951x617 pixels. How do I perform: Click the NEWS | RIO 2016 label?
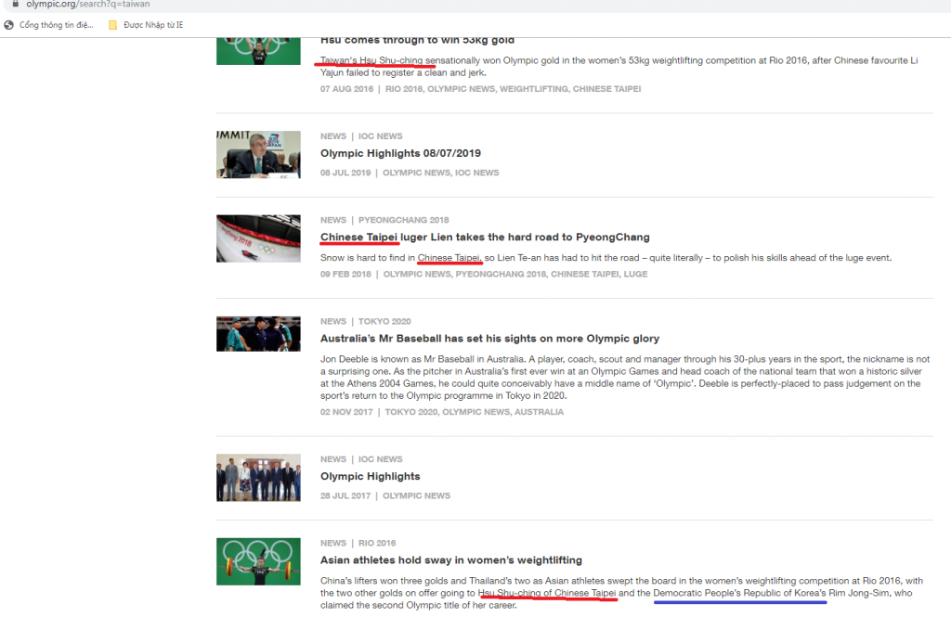pos(358,543)
